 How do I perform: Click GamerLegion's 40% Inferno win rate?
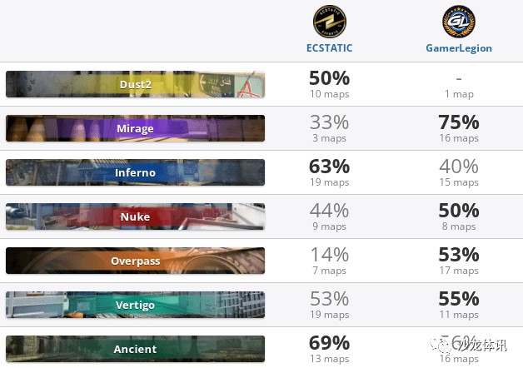(459, 167)
